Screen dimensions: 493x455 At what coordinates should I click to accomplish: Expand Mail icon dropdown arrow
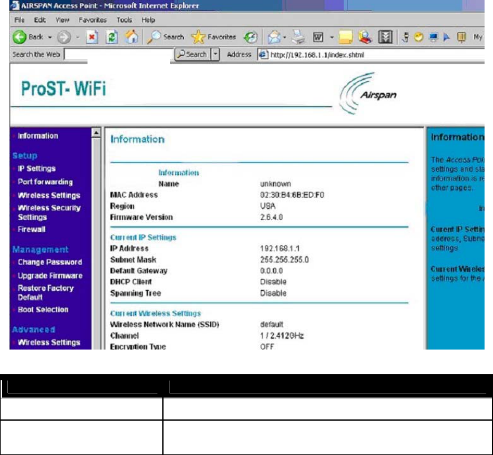click(x=285, y=37)
